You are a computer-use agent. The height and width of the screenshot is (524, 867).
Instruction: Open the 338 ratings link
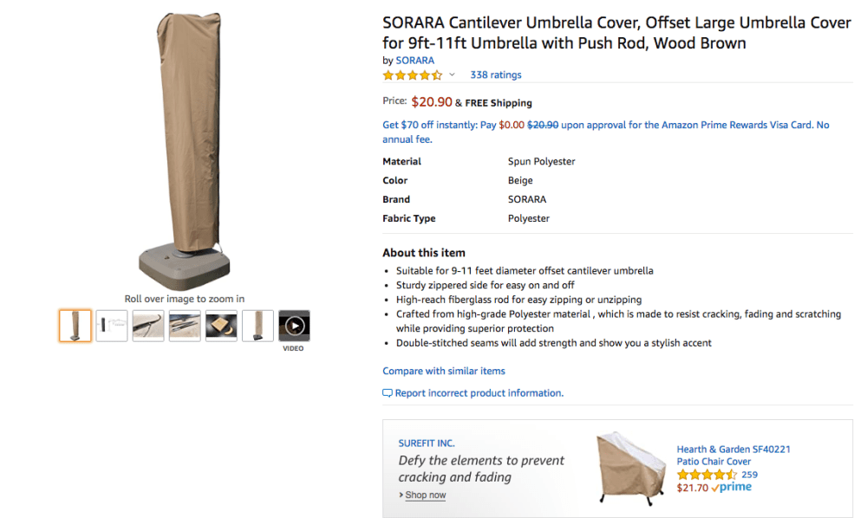pos(495,75)
